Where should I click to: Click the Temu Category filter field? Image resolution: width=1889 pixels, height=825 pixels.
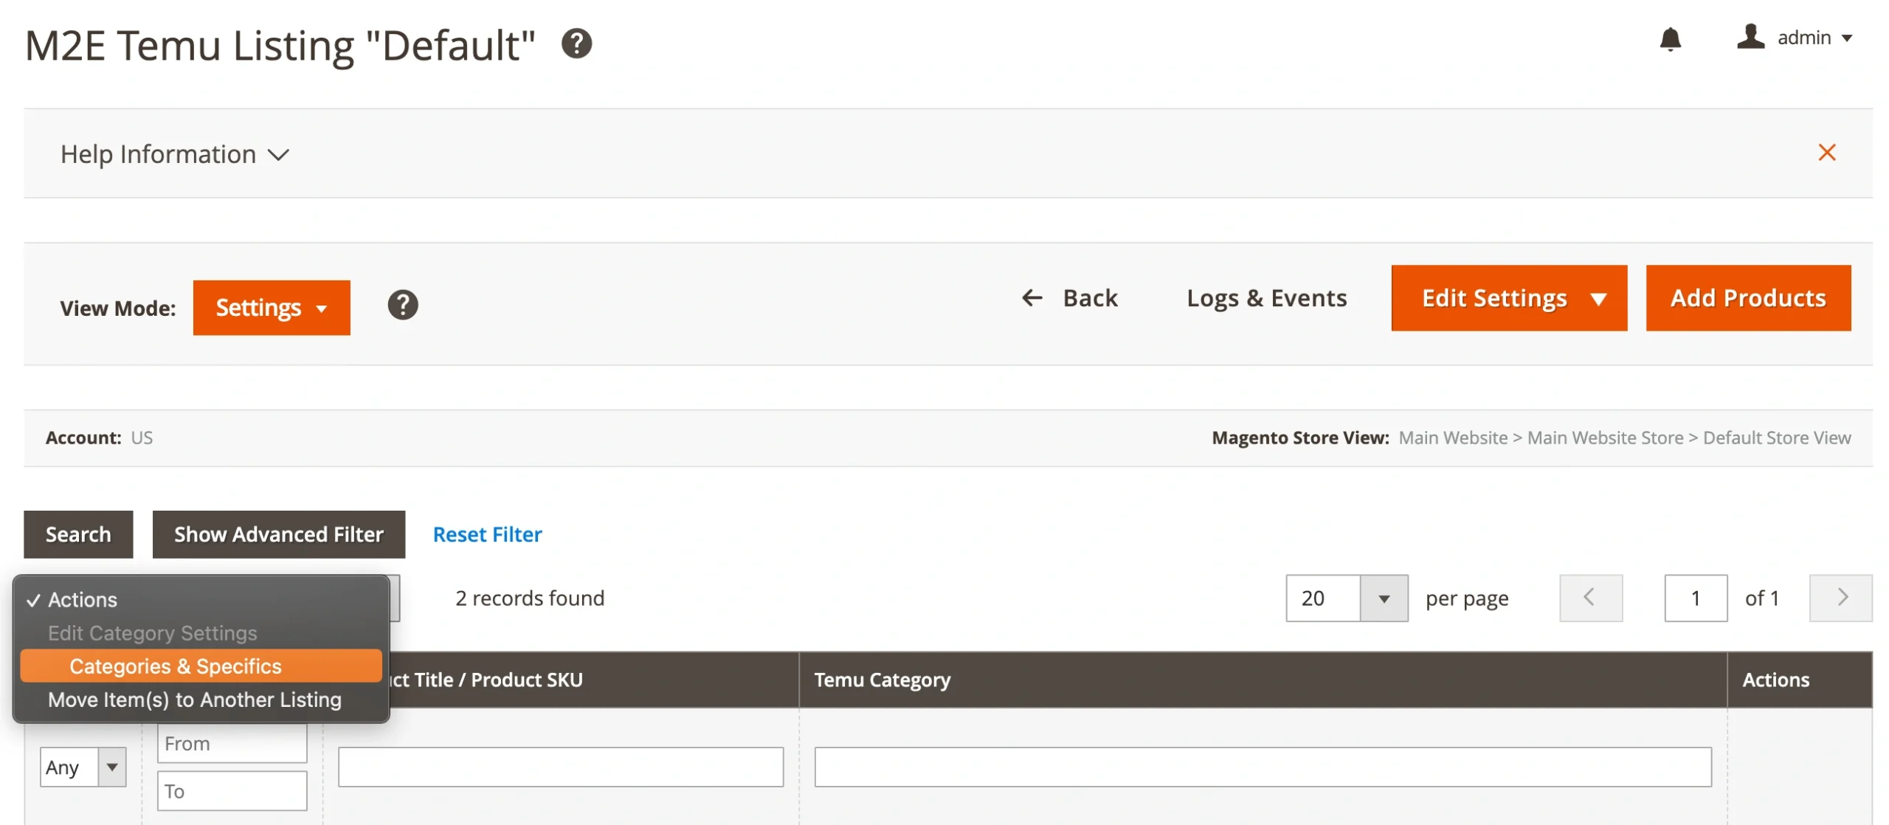pyautogui.click(x=1262, y=767)
